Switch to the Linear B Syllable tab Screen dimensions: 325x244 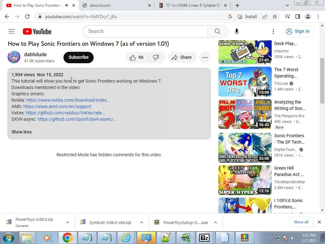193,5
